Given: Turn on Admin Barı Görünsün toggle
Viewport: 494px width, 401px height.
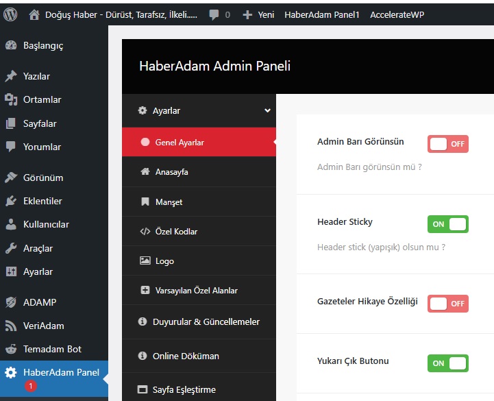Looking at the screenshot, I should [x=447, y=144].
